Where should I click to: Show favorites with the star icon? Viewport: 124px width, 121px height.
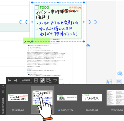tap(3, 91)
